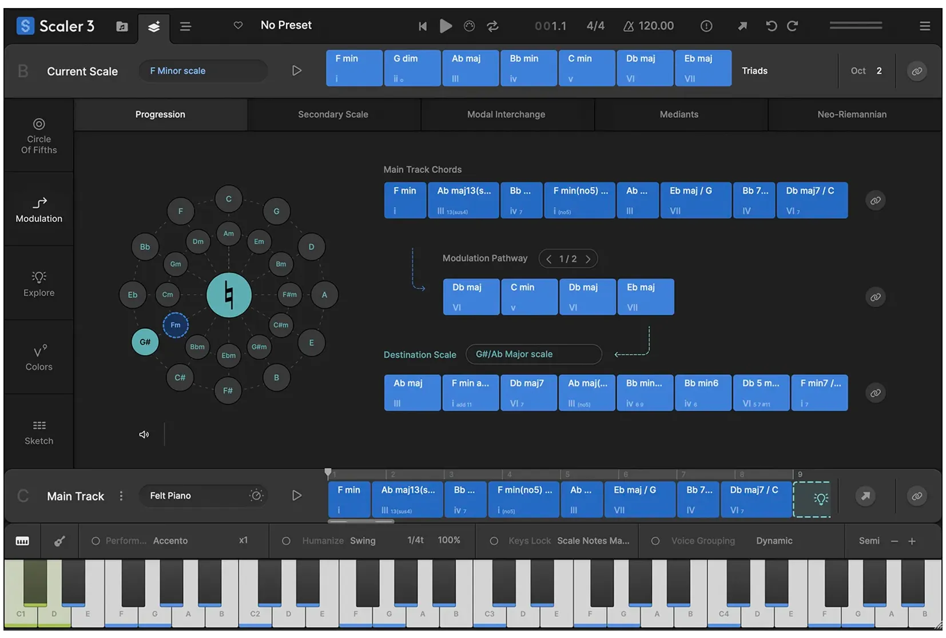Image resolution: width=946 pixels, height=638 pixels.
Task: Select the Eb maj VII scale chord
Action: point(703,68)
